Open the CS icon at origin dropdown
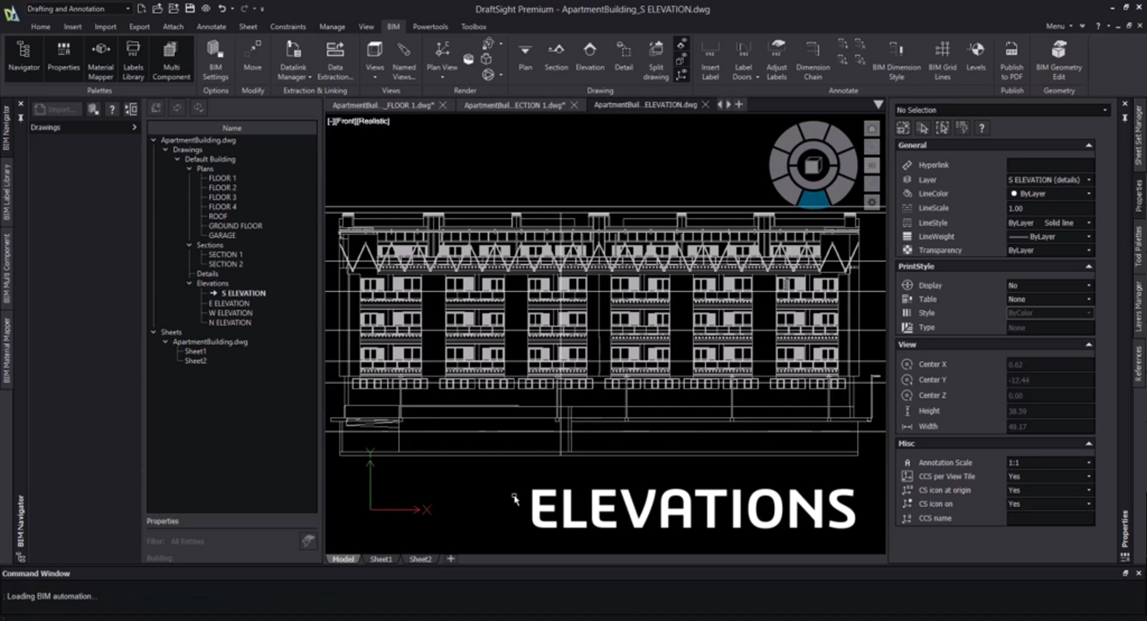The height and width of the screenshot is (621, 1147). (x=1088, y=490)
